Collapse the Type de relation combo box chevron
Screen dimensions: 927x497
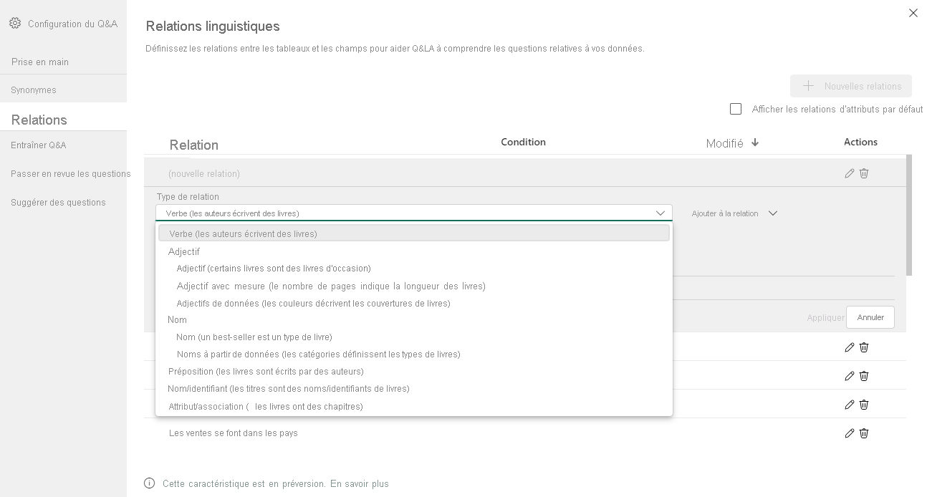[x=661, y=213]
